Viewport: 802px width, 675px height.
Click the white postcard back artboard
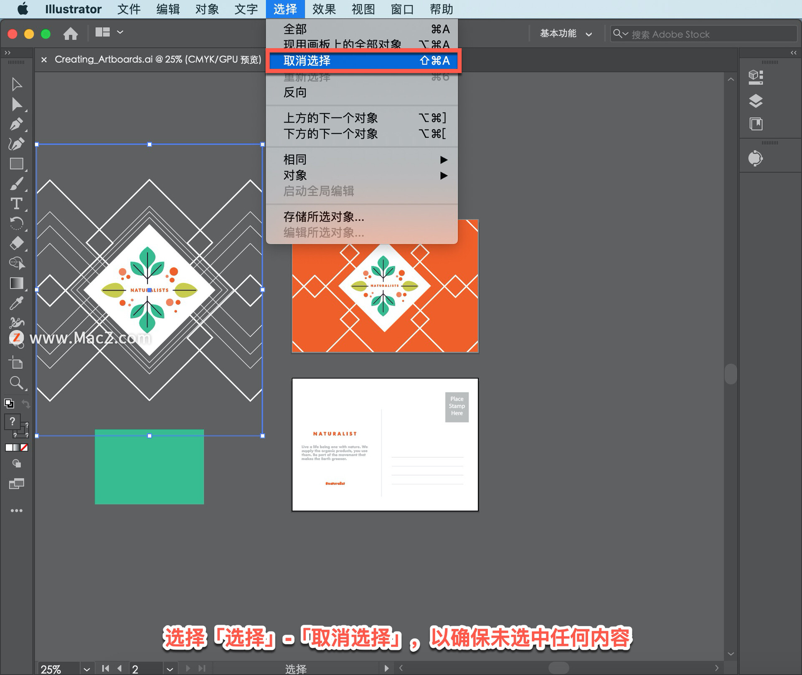point(385,445)
